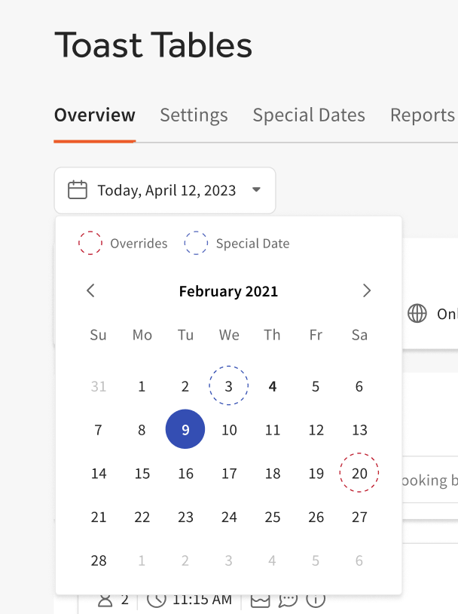The width and height of the screenshot is (458, 614).
Task: Navigate to next month with right chevron
Action: [x=367, y=290]
